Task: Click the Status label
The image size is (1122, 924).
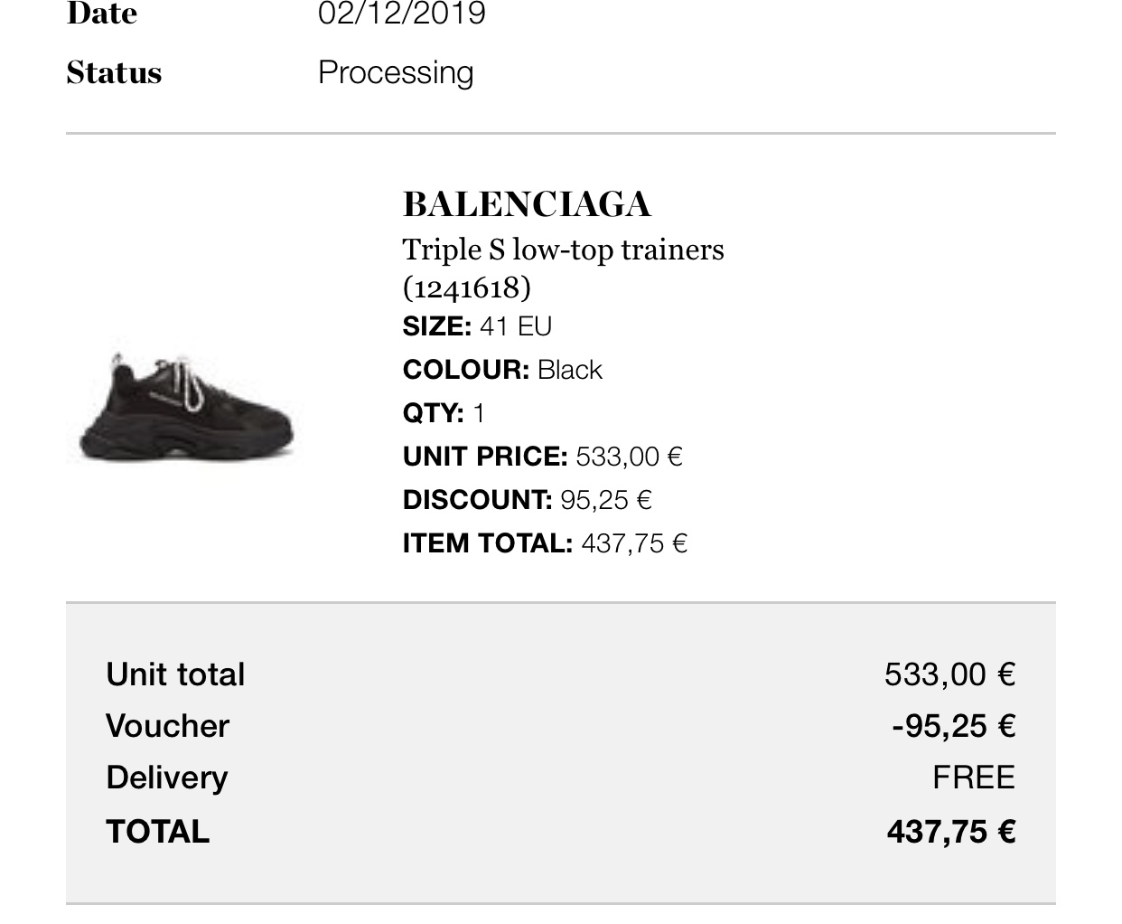Action: (x=114, y=72)
